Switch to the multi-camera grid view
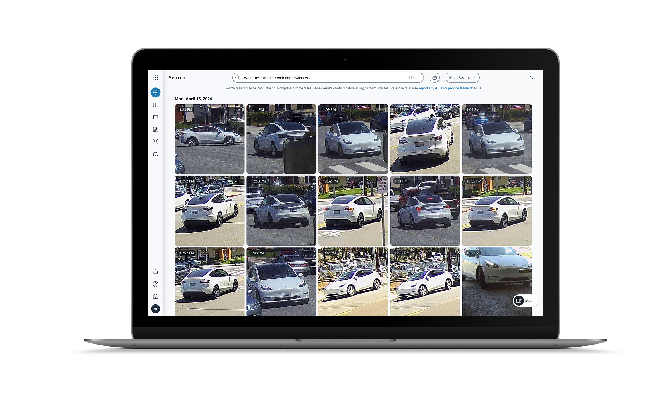The height and width of the screenshot is (403, 658). pyautogui.click(x=156, y=105)
